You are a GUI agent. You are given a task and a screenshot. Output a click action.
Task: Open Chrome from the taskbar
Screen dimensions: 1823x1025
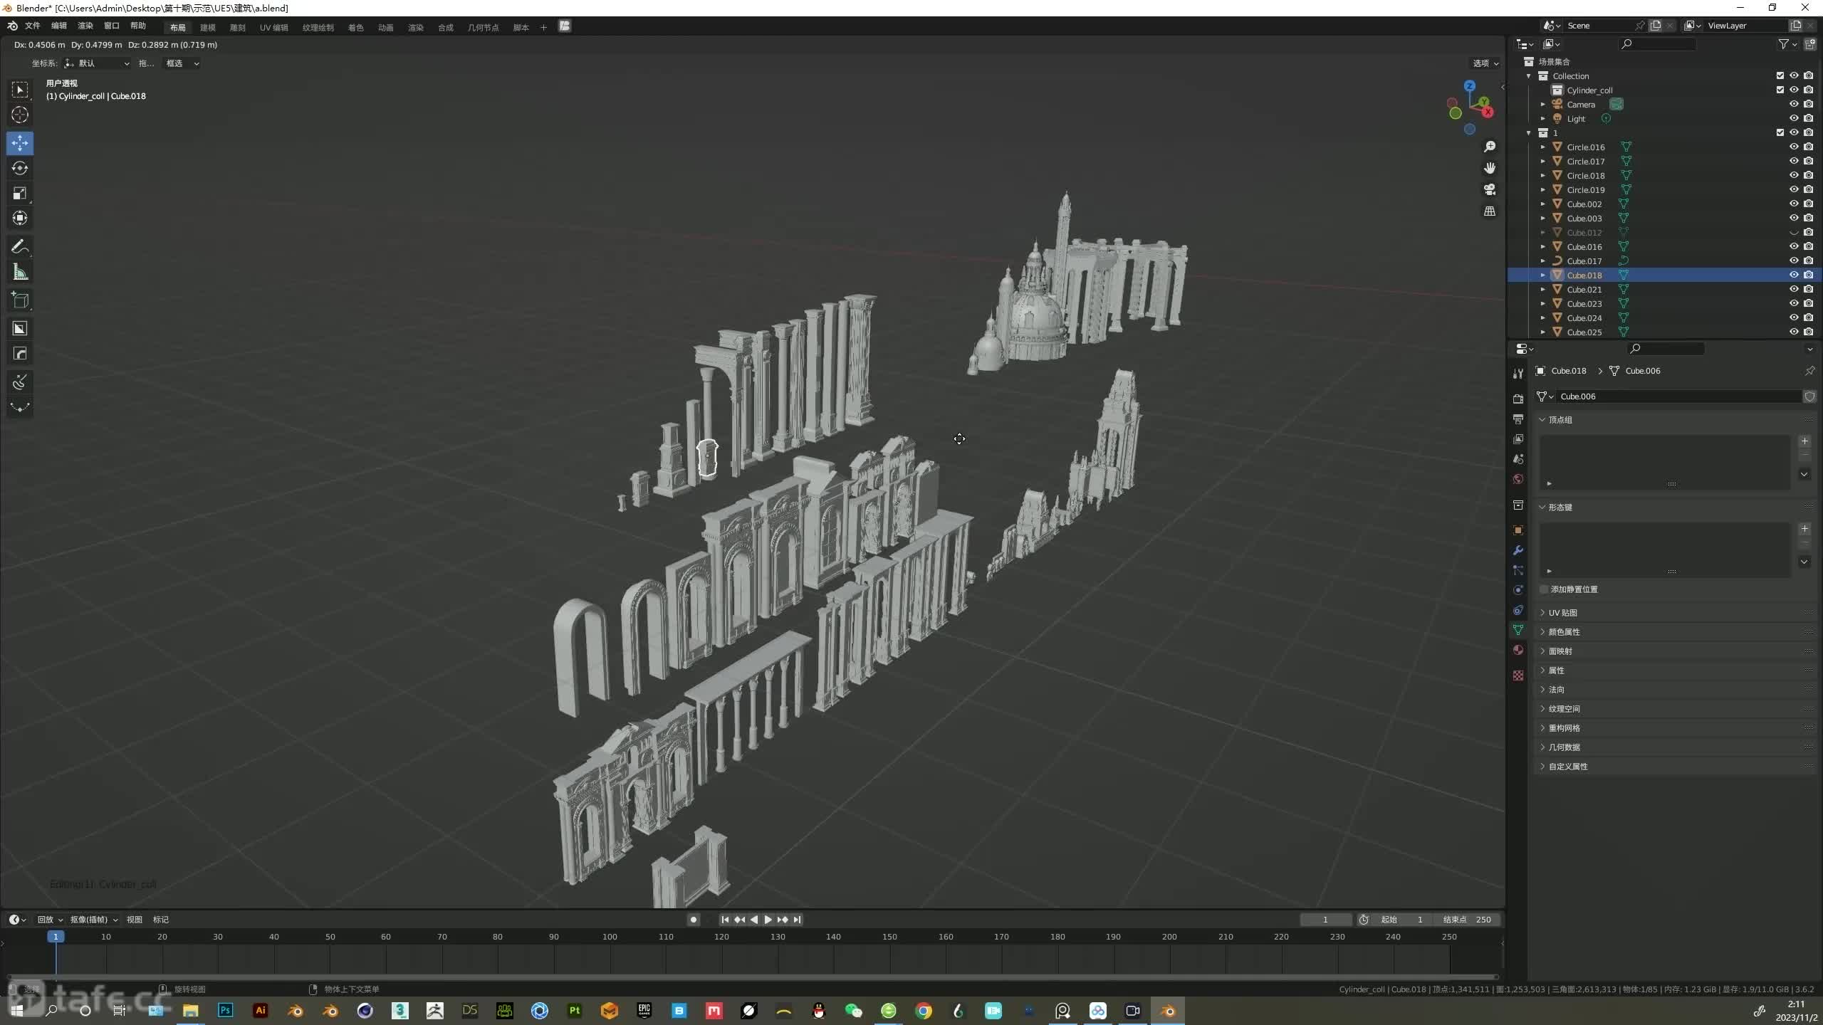[924, 1011]
